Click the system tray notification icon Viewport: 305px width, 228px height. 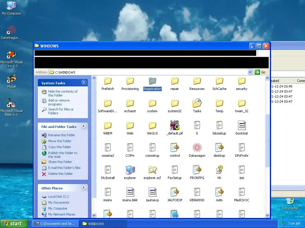click(x=283, y=224)
